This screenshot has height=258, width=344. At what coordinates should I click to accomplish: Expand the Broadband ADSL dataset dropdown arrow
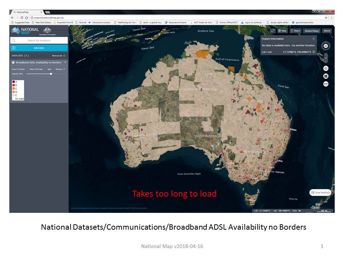tap(65, 62)
